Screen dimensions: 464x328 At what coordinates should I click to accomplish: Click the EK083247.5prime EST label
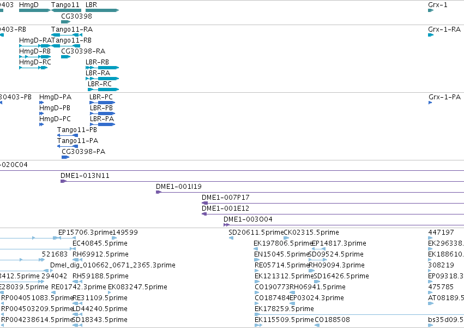(137, 288)
